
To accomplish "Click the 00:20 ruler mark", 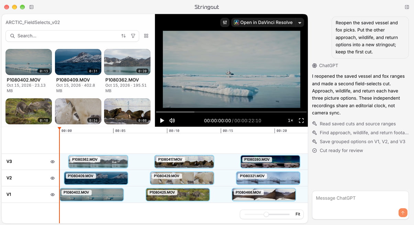I will click(282, 130).
